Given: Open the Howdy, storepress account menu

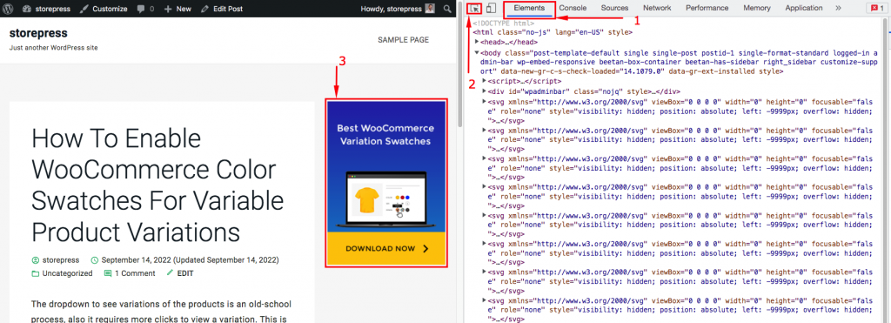Looking at the screenshot, I should (398, 9).
